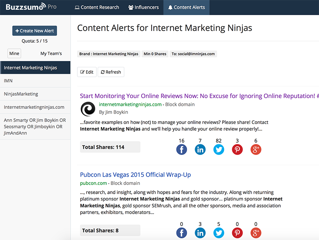This screenshot has height=240, width=319.
Task: Click Facebook icon in Pubcon result
Action: (x=181, y=233)
